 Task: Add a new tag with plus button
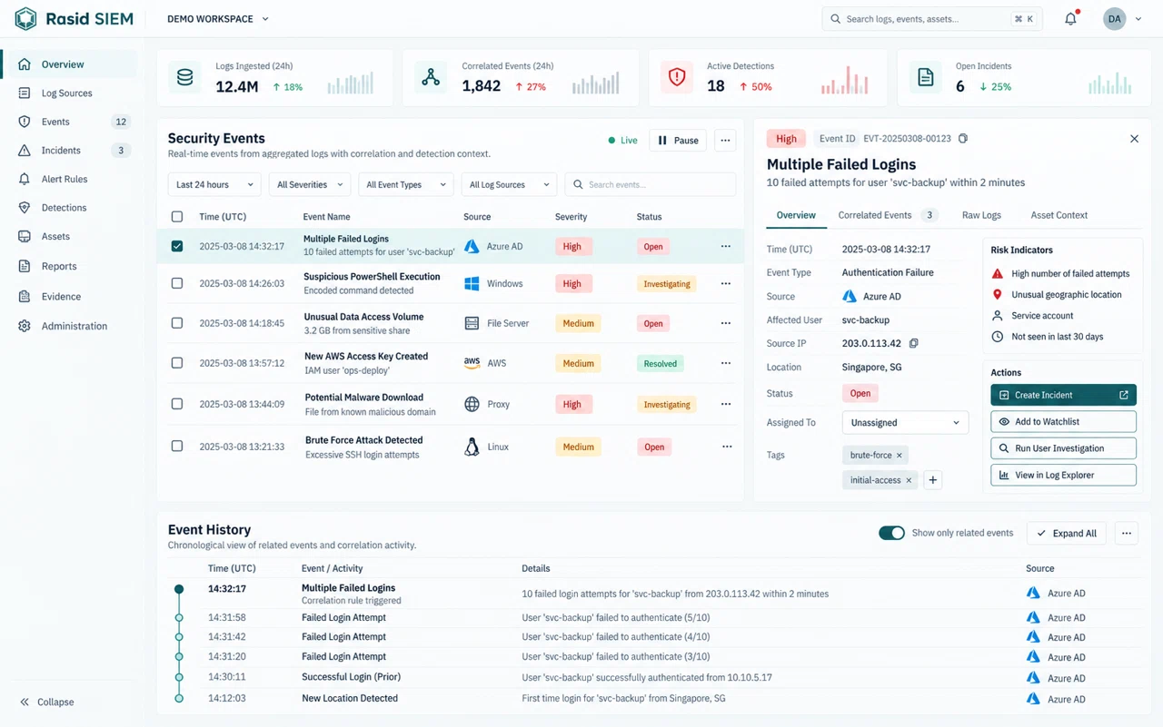pos(932,480)
